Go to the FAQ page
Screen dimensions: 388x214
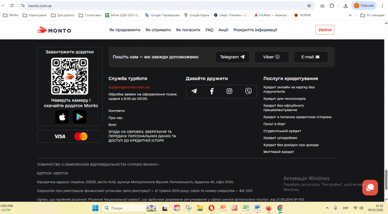click(209, 30)
